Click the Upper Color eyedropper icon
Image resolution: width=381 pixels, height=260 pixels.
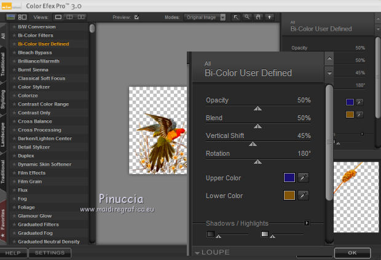[303, 178]
